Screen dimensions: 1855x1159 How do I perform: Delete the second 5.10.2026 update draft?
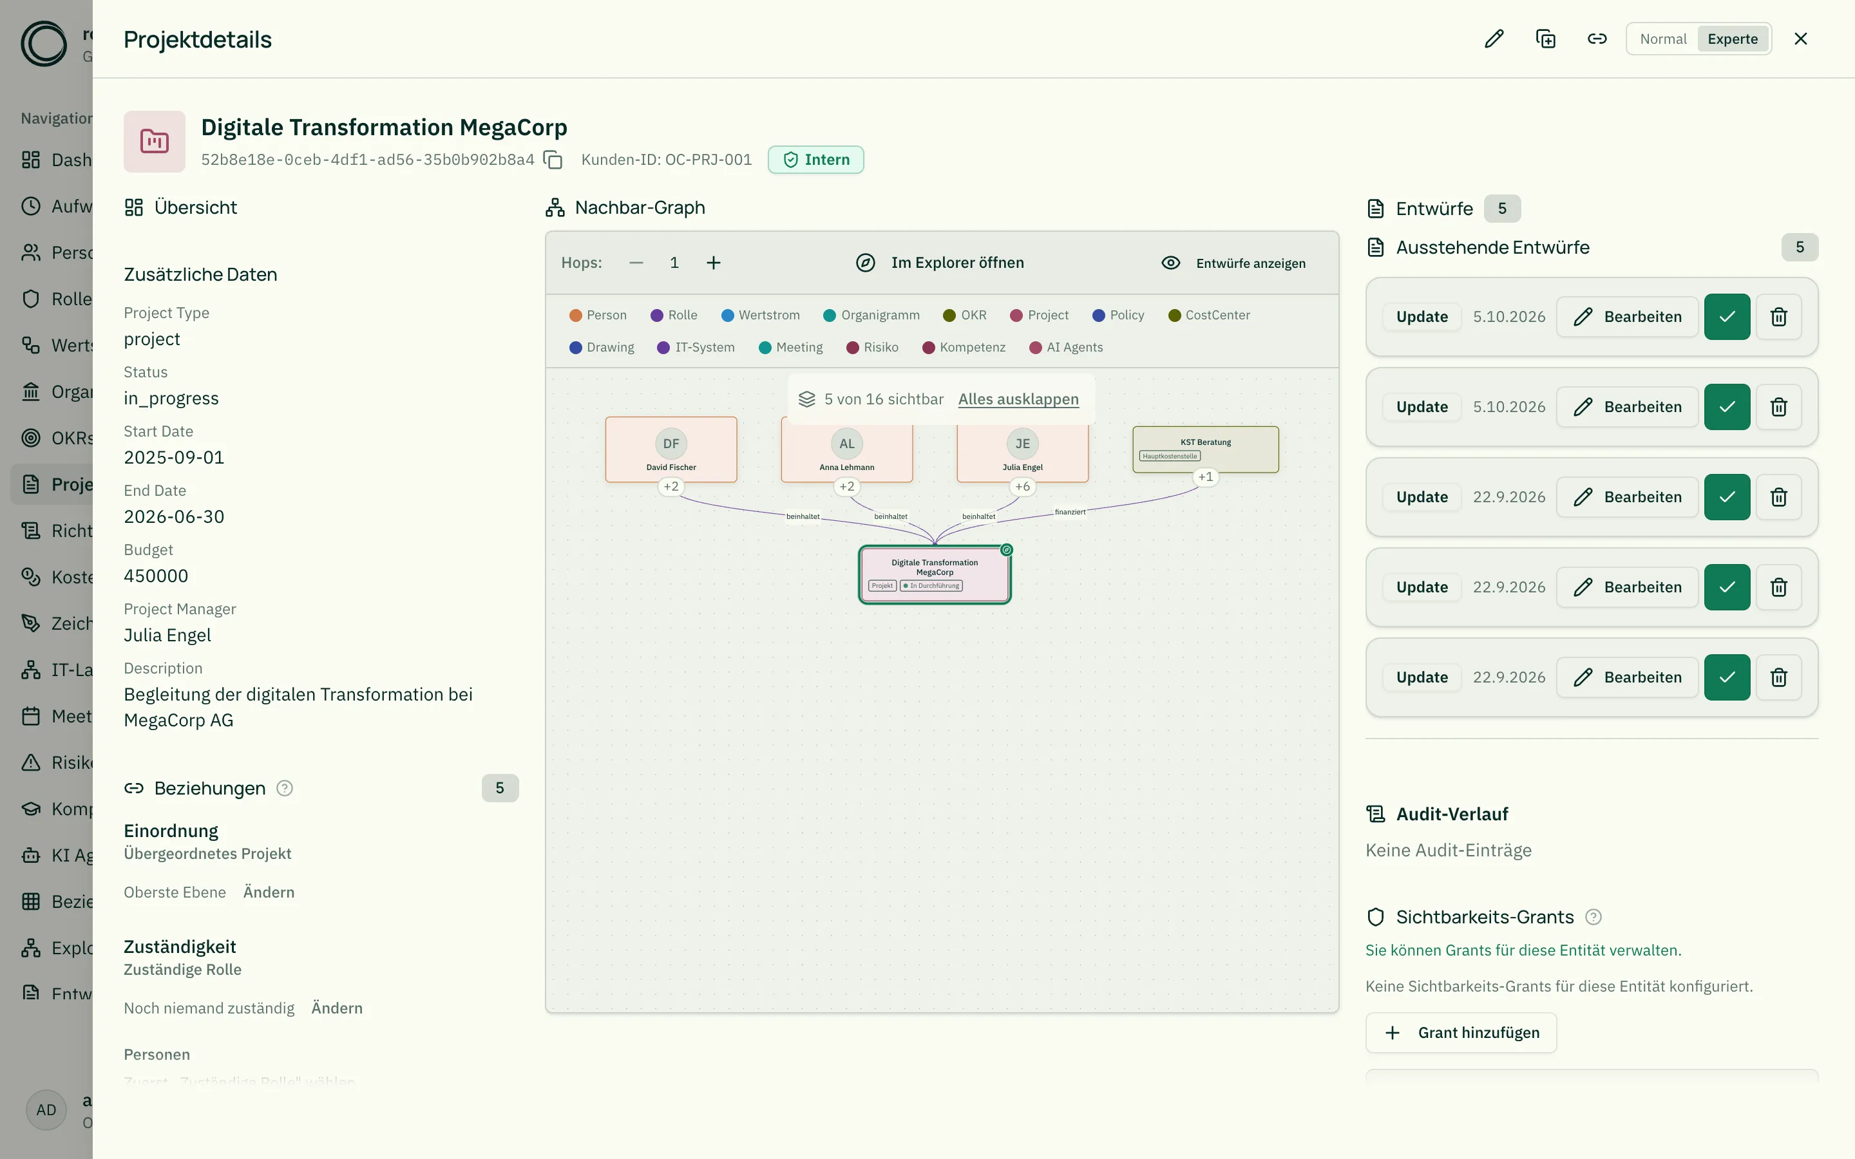click(1778, 407)
